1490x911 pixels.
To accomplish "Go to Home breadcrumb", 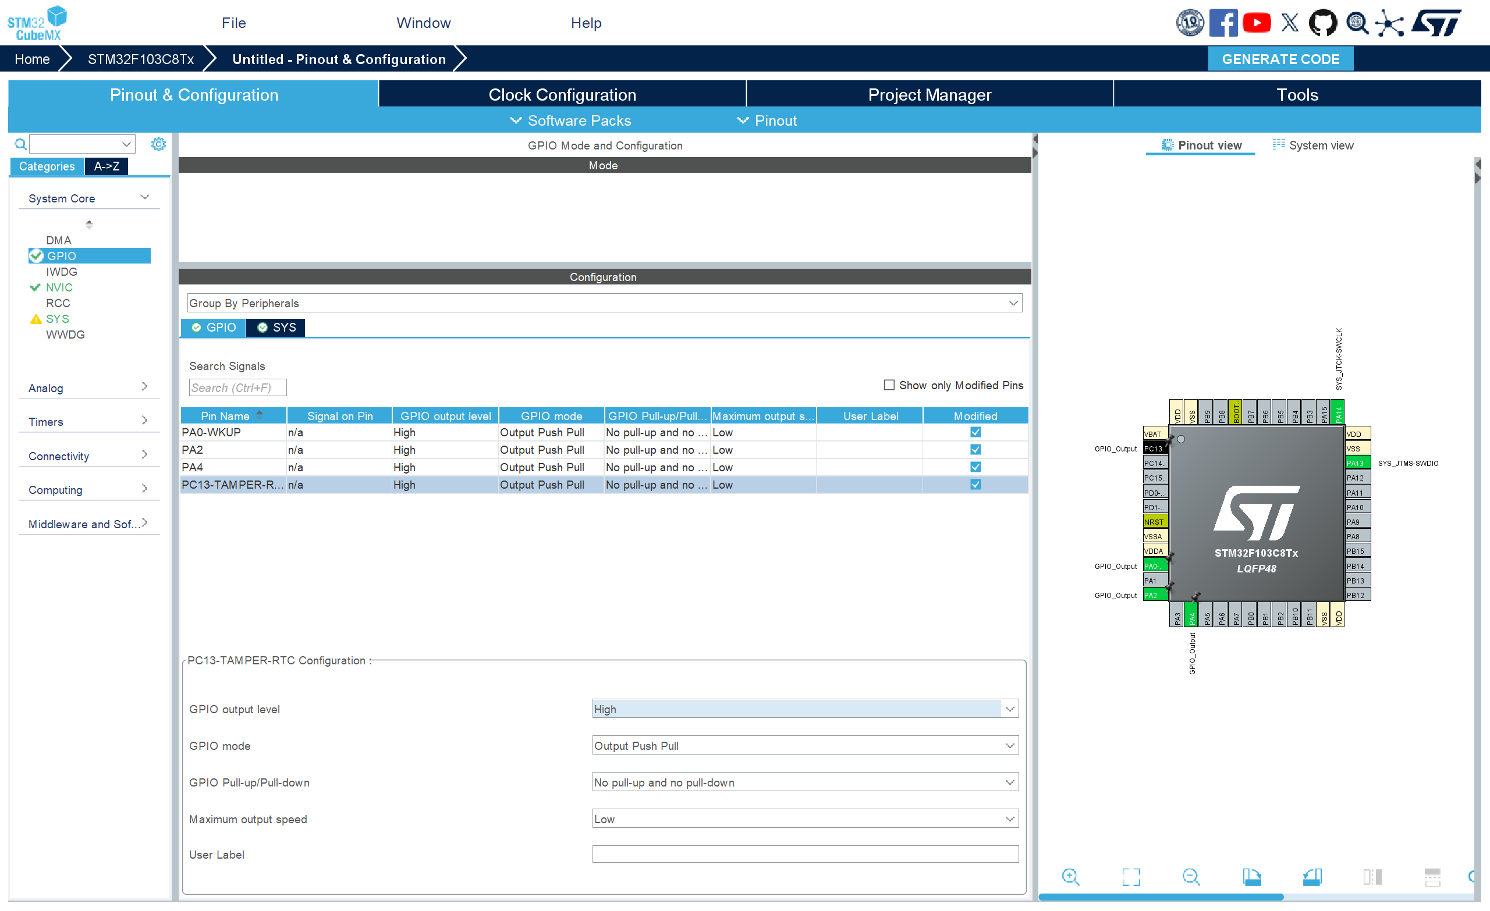I will point(32,59).
